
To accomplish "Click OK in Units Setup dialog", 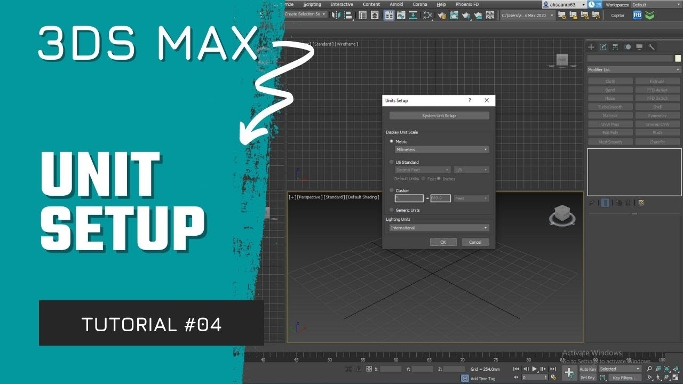I will [x=443, y=242].
